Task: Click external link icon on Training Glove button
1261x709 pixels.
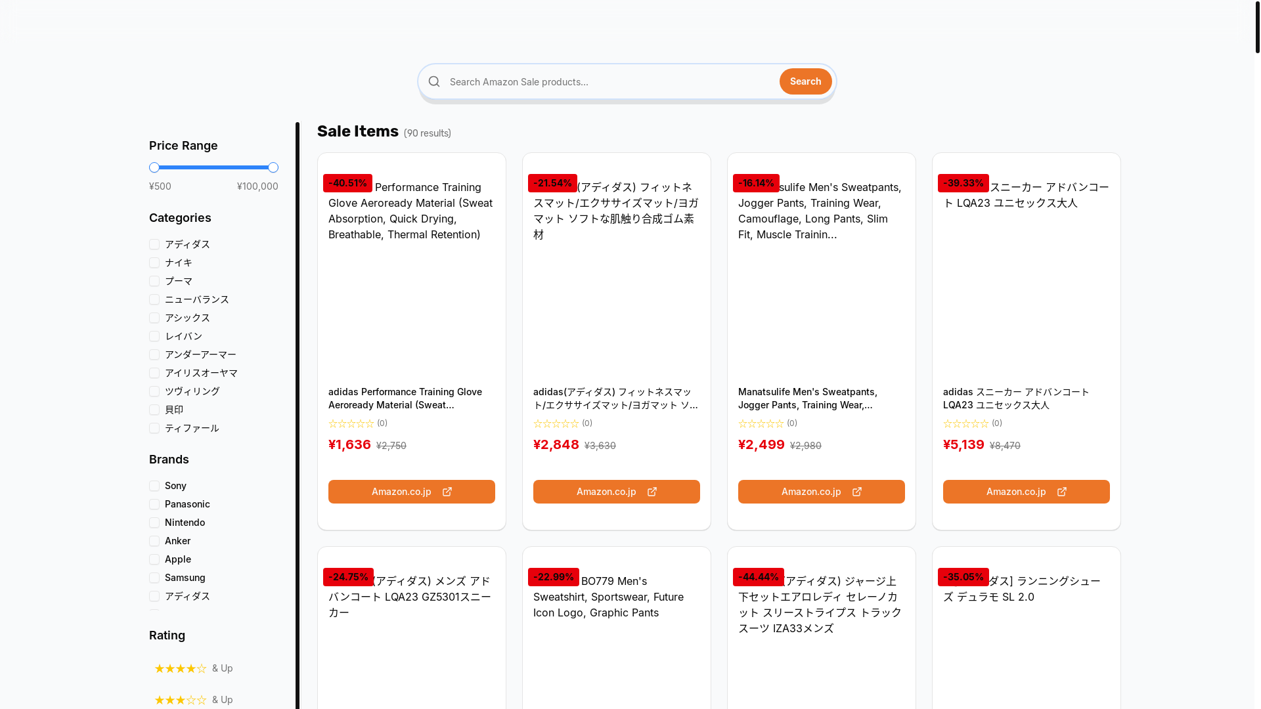Action: [447, 492]
